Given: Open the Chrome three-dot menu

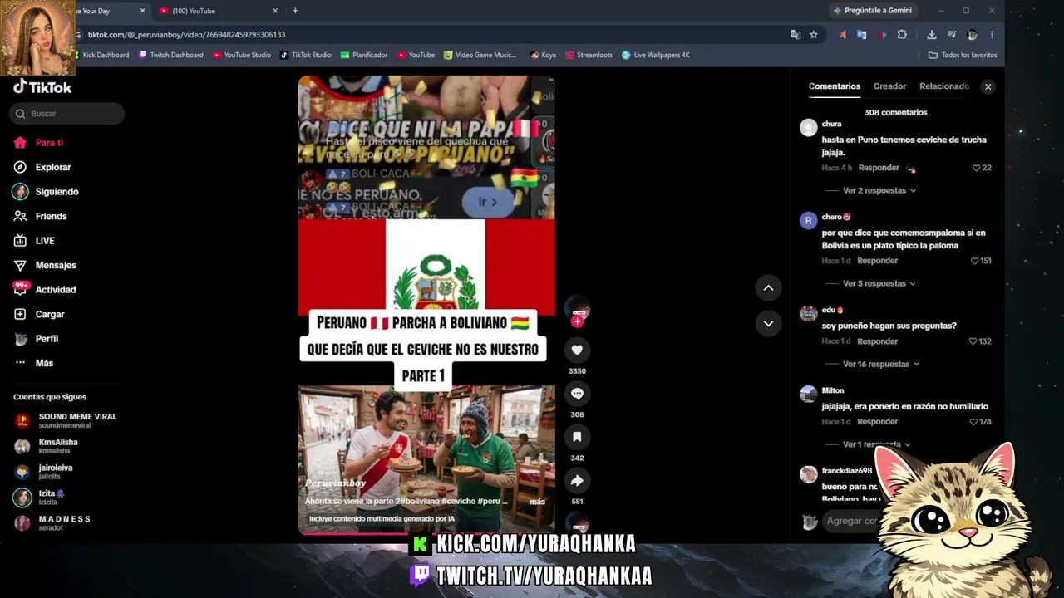Looking at the screenshot, I should tap(993, 35).
